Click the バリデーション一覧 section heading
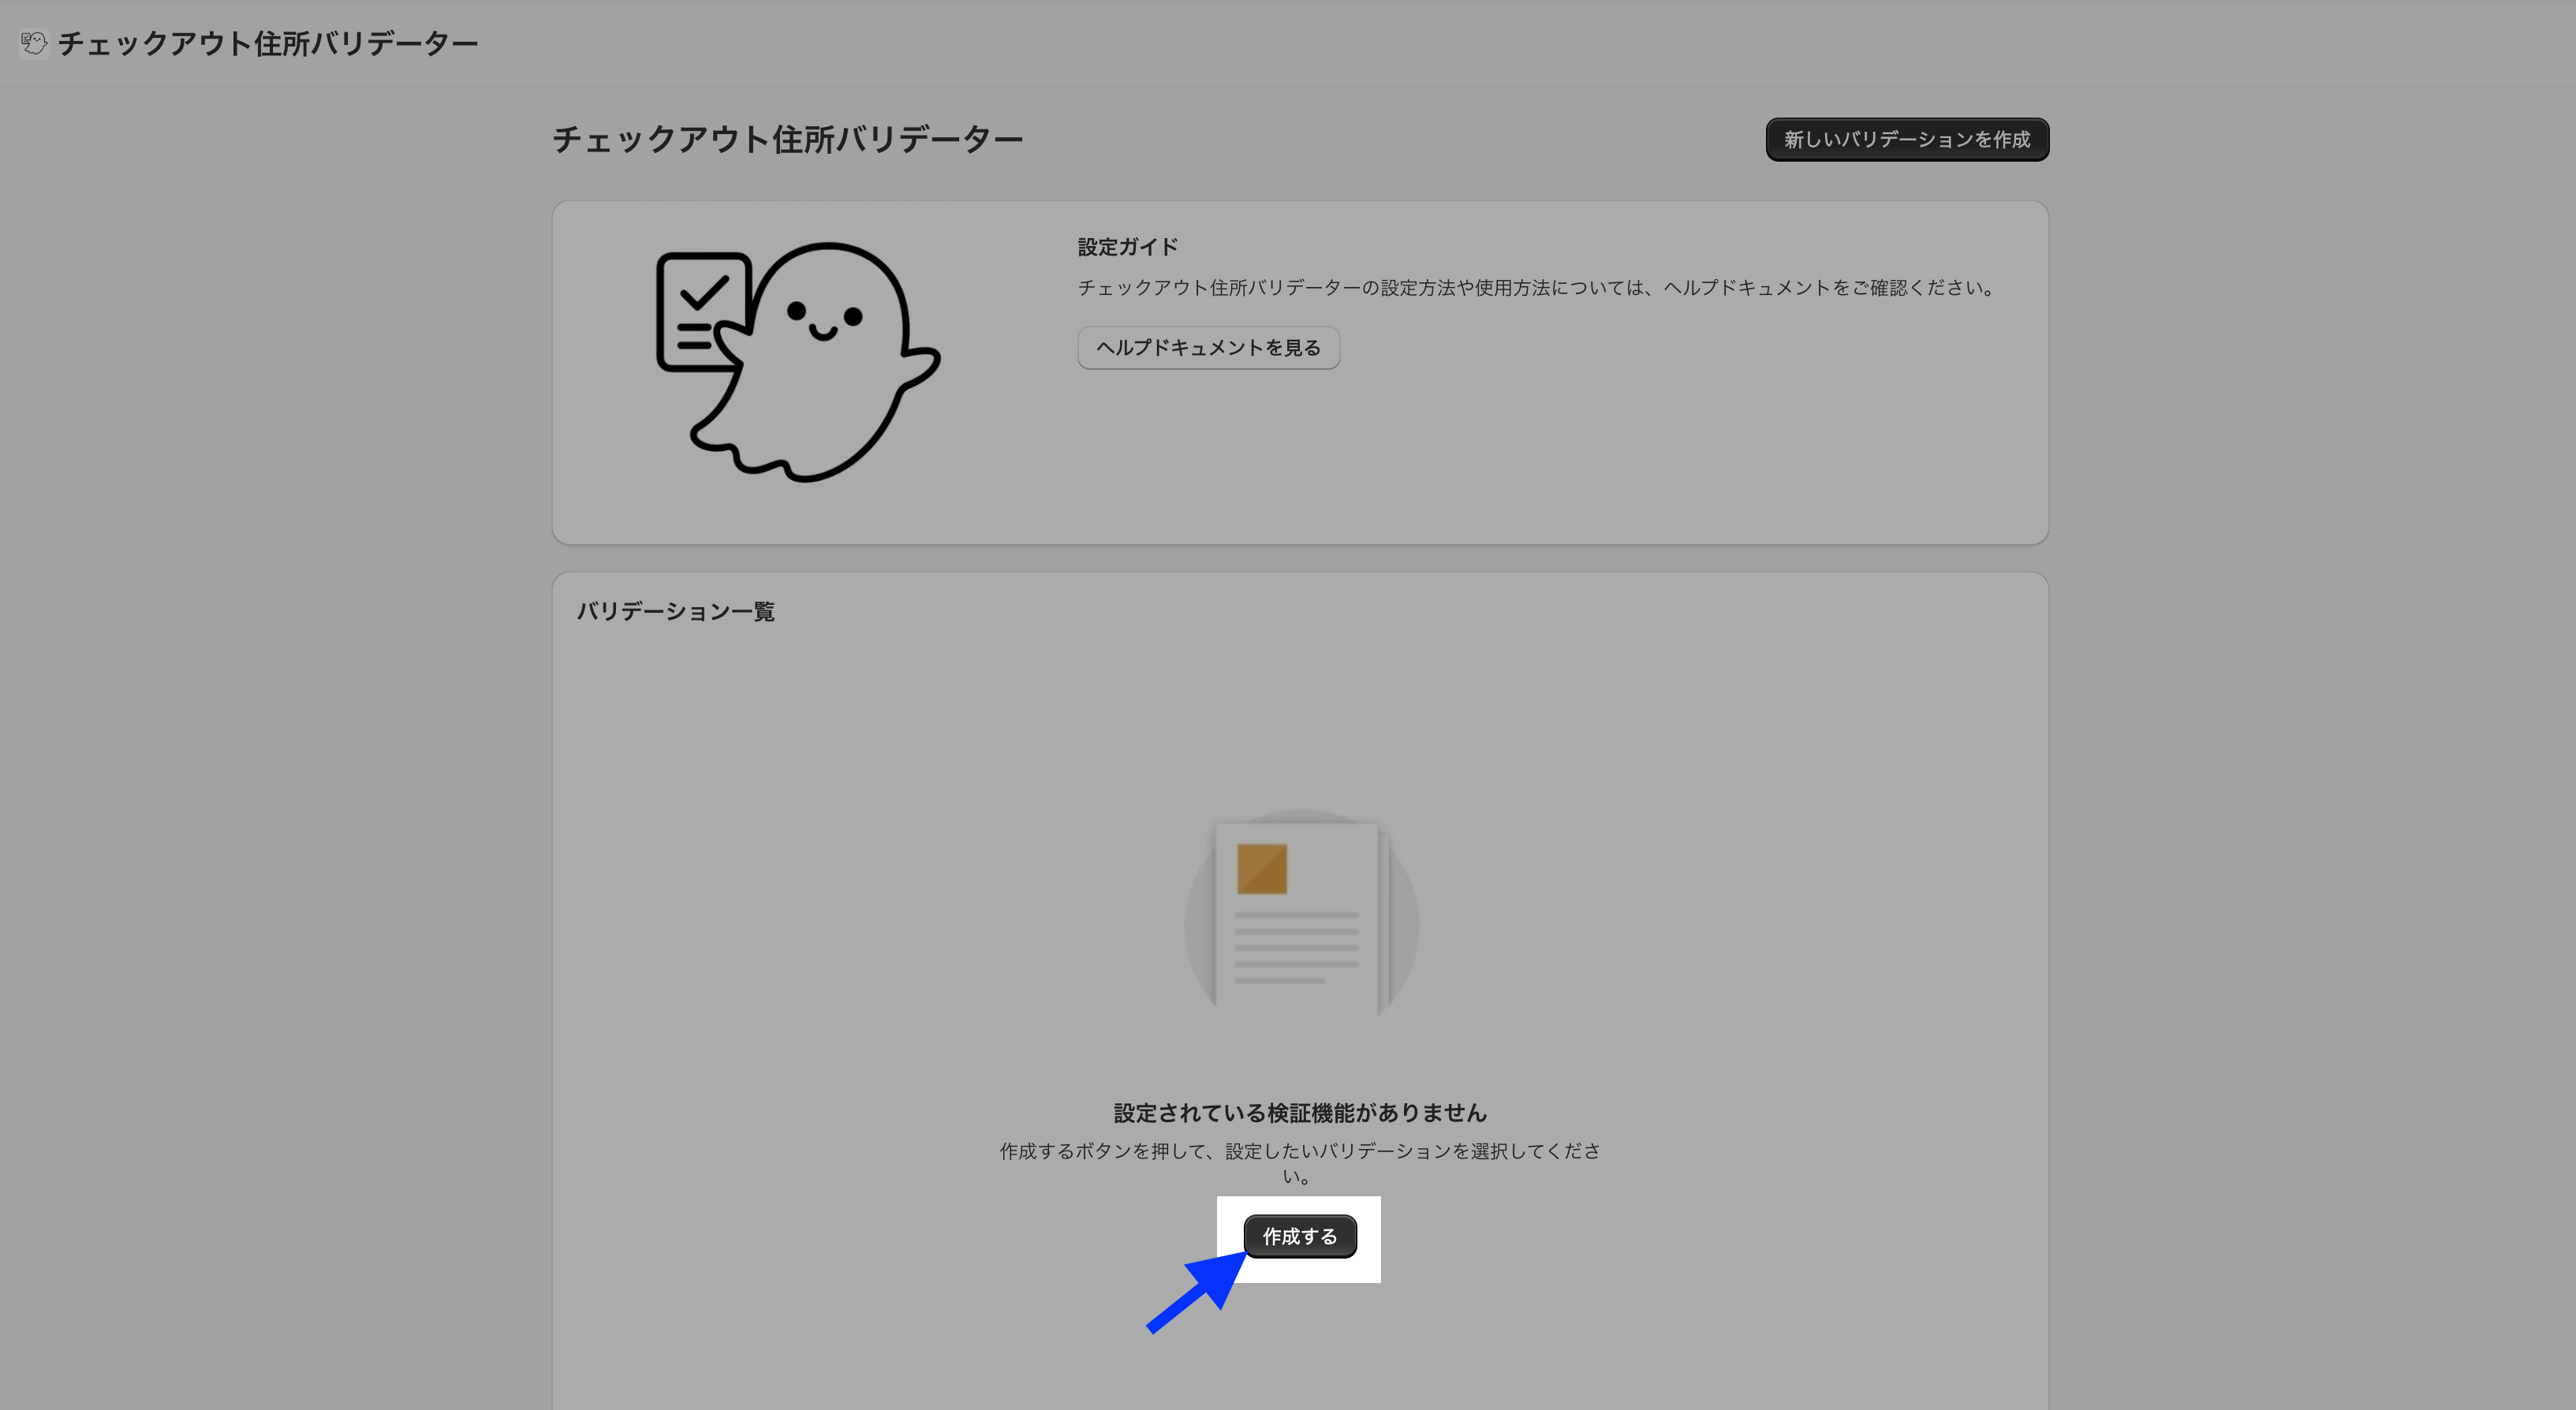The width and height of the screenshot is (2576, 1410). (675, 611)
